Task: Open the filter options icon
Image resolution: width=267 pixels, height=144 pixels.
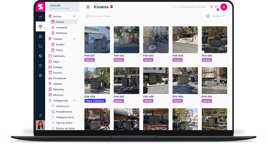Action: (x=216, y=7)
